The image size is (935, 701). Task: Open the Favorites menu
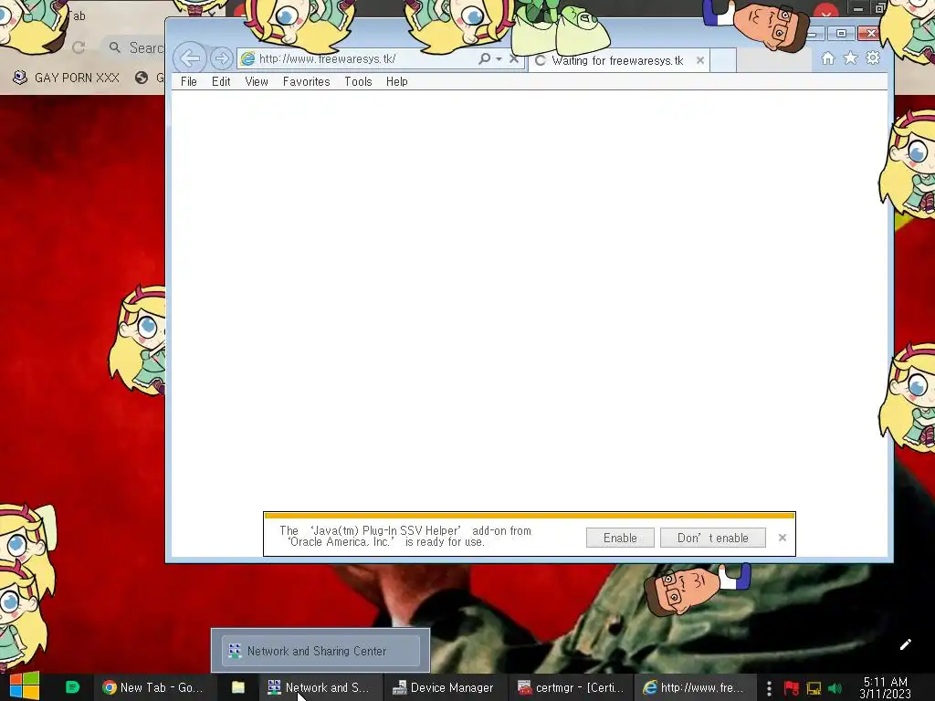pyautogui.click(x=306, y=81)
